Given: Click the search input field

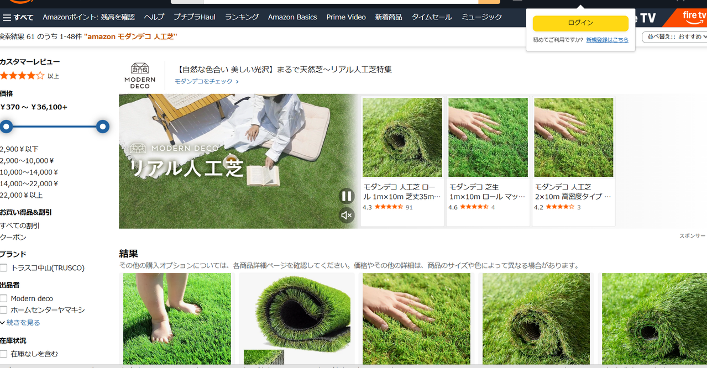Looking at the screenshot, I should click(340, 2).
